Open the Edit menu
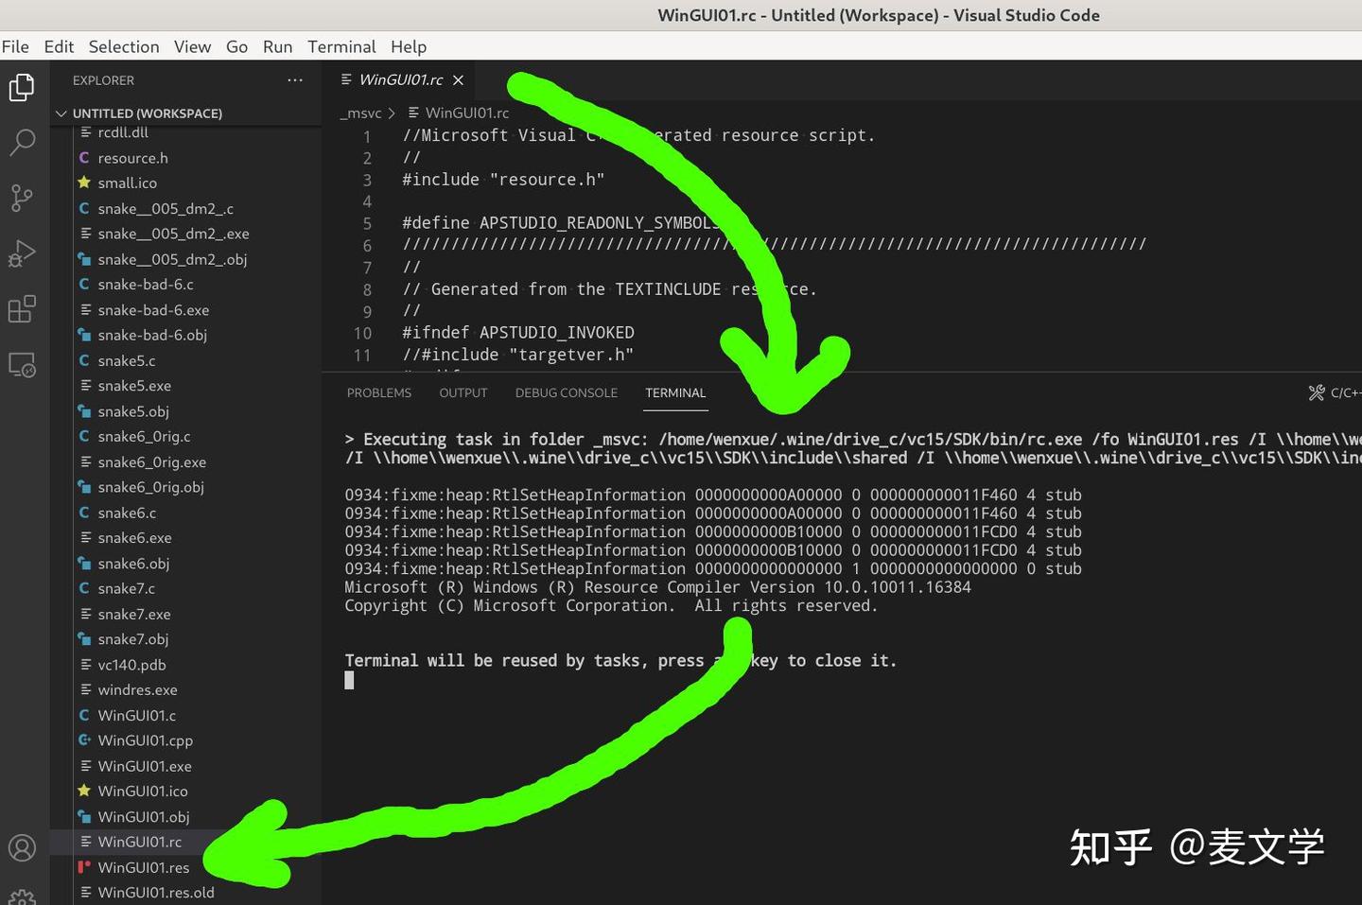Screen dimensions: 1362x905 point(59,46)
